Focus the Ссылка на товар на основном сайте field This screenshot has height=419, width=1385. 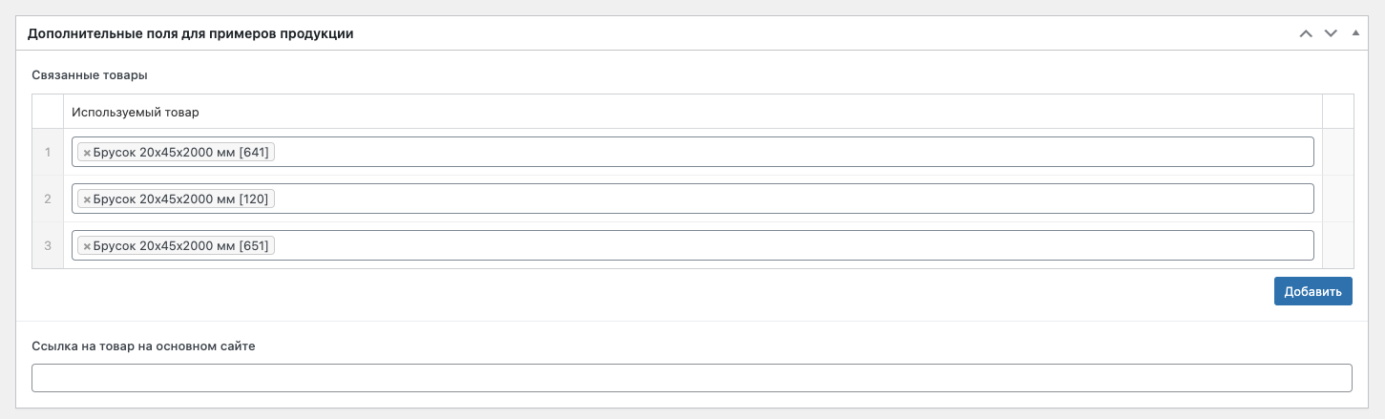(x=692, y=378)
